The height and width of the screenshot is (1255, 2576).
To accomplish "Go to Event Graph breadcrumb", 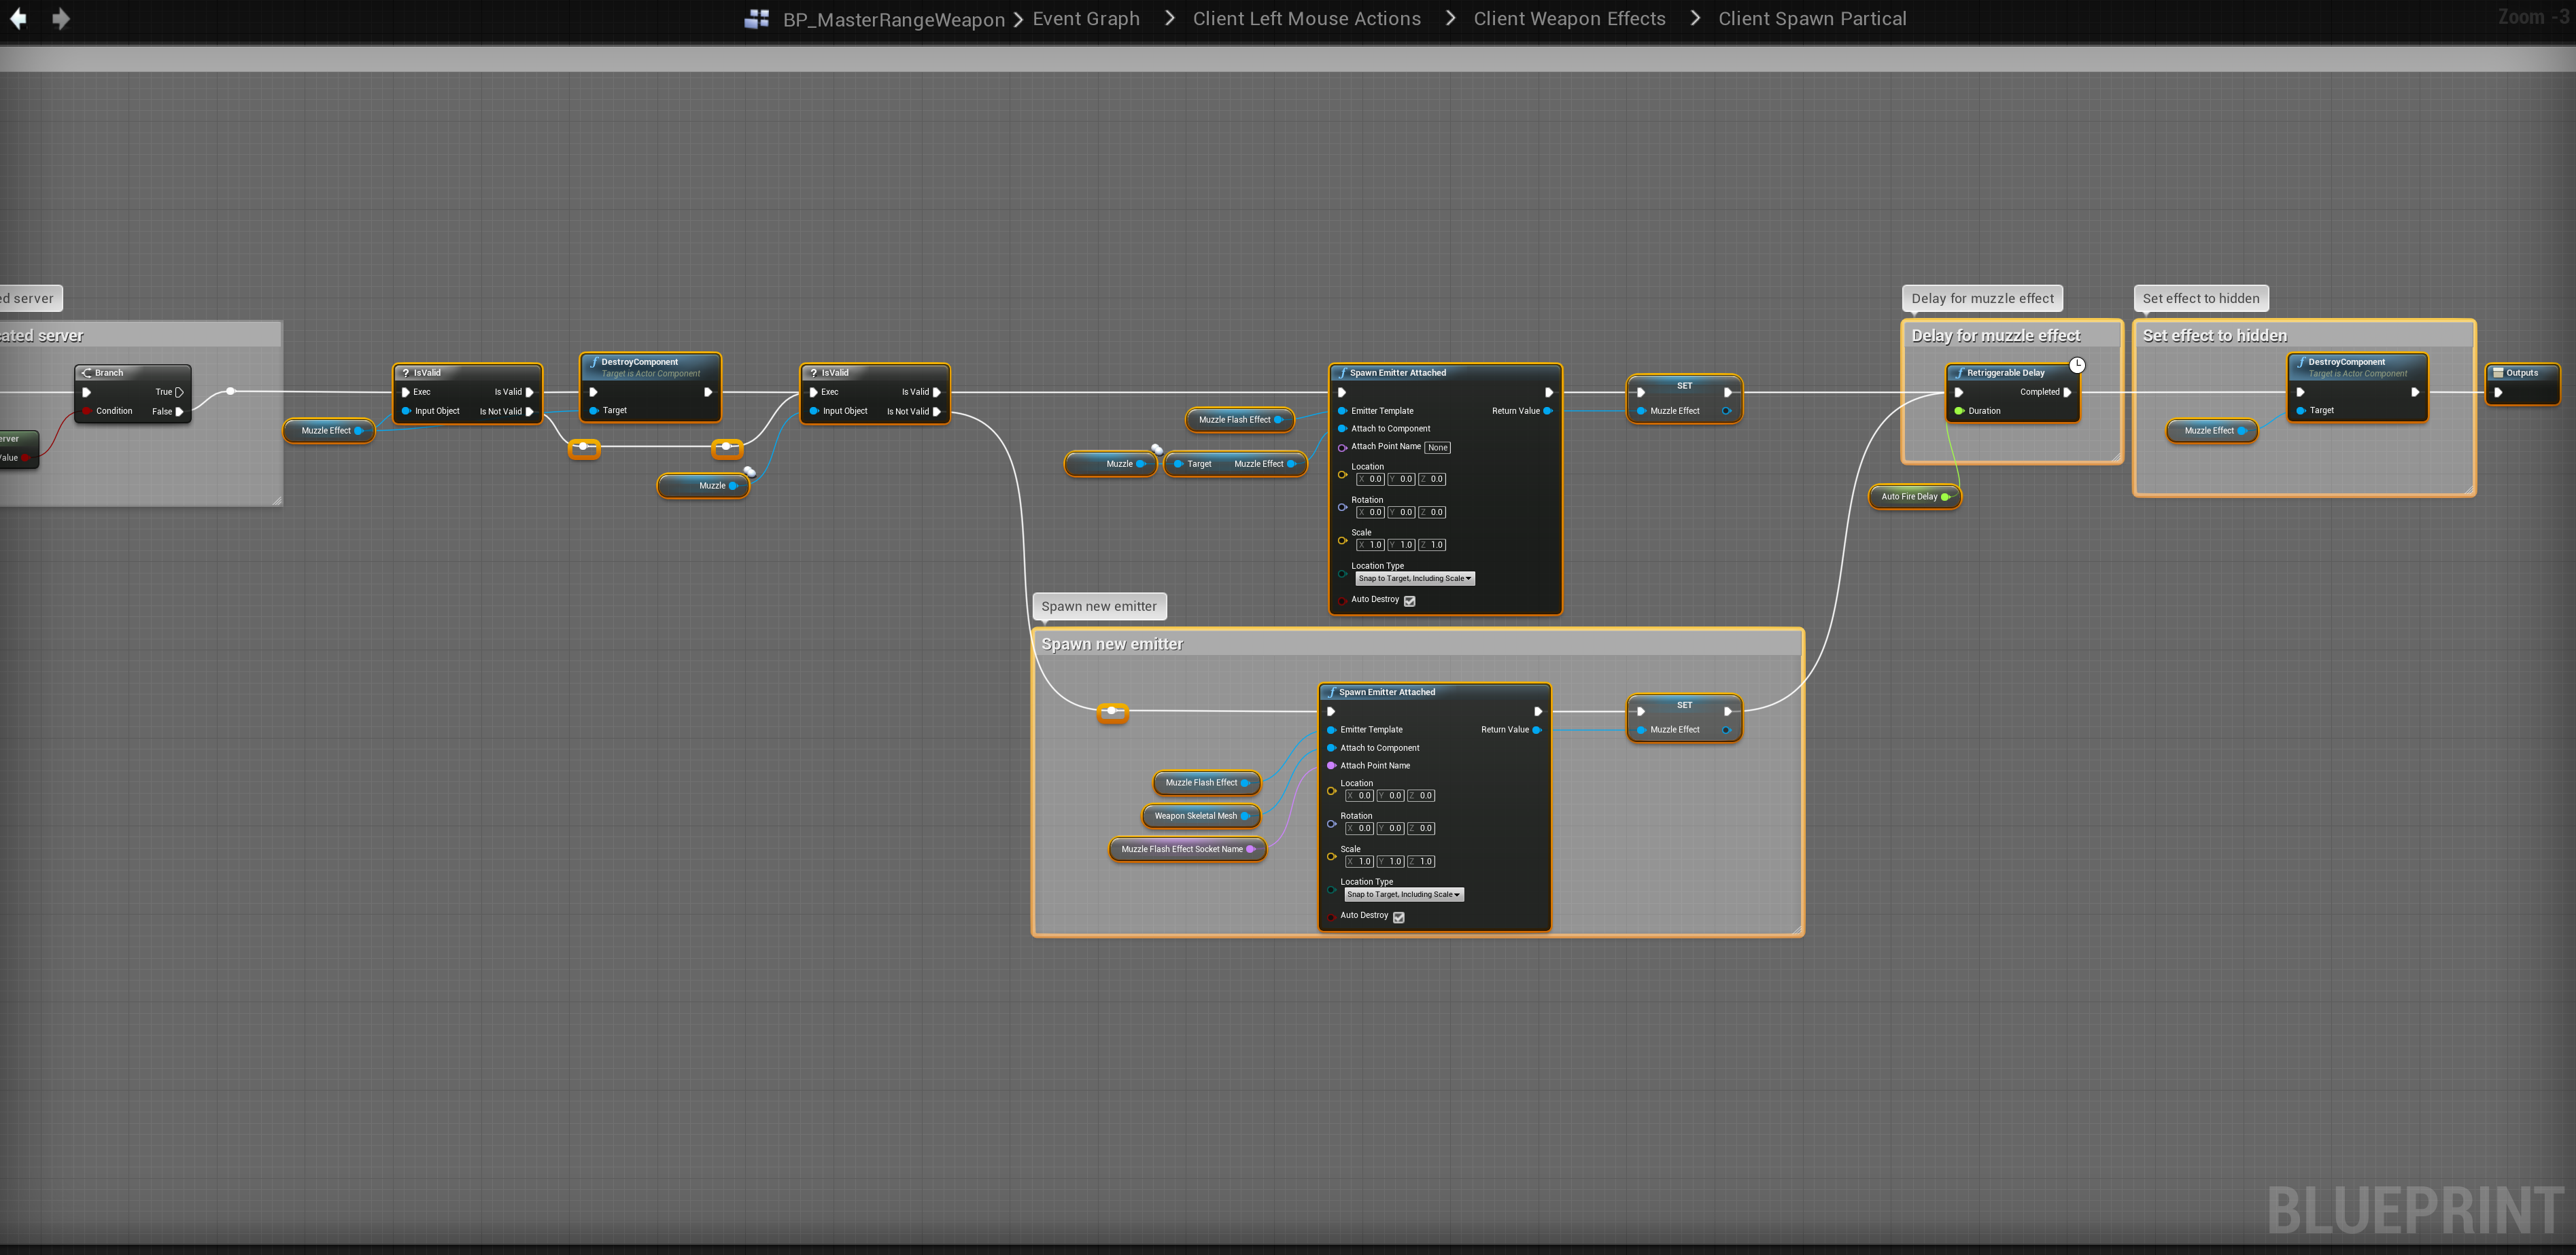I will 1085,19.
